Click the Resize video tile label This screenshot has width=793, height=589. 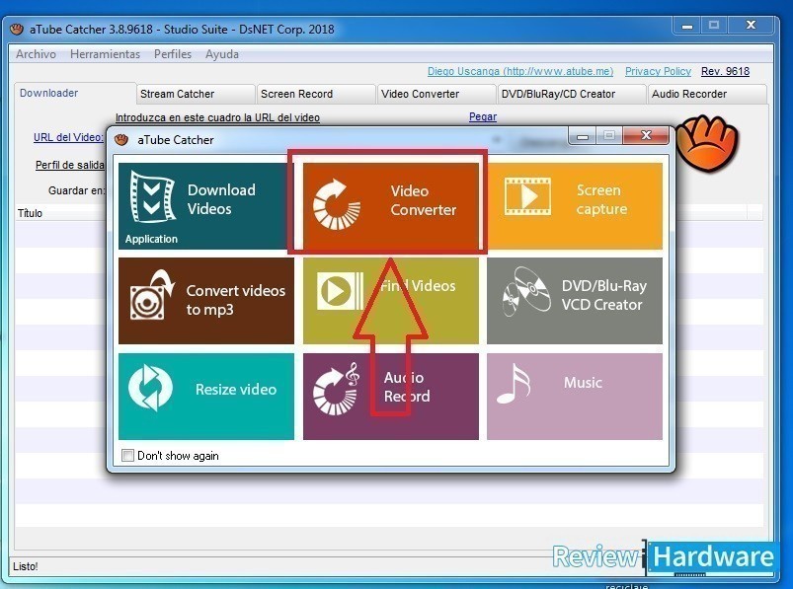coord(236,389)
